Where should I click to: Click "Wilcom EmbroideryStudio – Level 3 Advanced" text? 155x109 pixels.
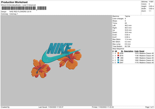[18, 5]
